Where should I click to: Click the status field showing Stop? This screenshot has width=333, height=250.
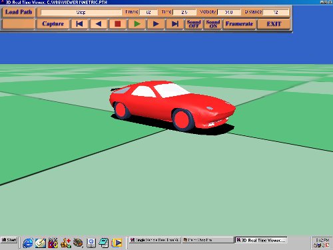coord(81,12)
